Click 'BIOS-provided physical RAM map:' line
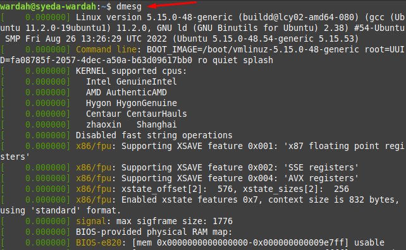This screenshot has width=406, height=250. pos(154,232)
